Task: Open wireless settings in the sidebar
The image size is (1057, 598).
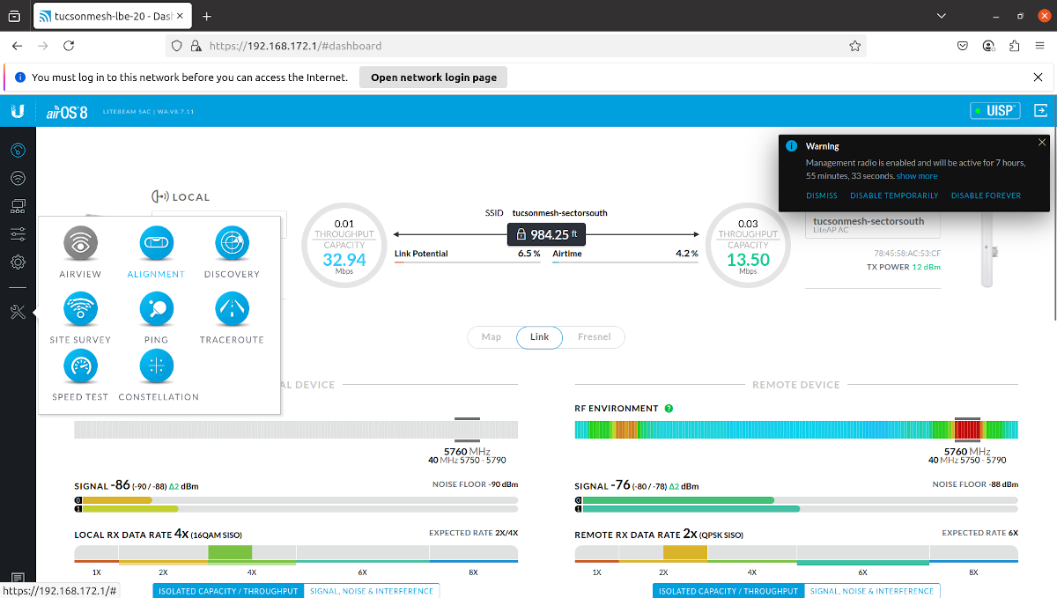Action: click(18, 179)
